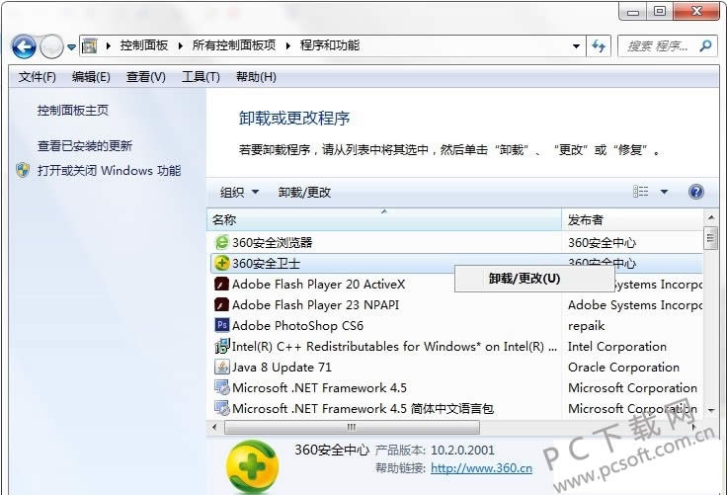
Task: Click the view layout icon in toolbar
Action: (x=641, y=192)
